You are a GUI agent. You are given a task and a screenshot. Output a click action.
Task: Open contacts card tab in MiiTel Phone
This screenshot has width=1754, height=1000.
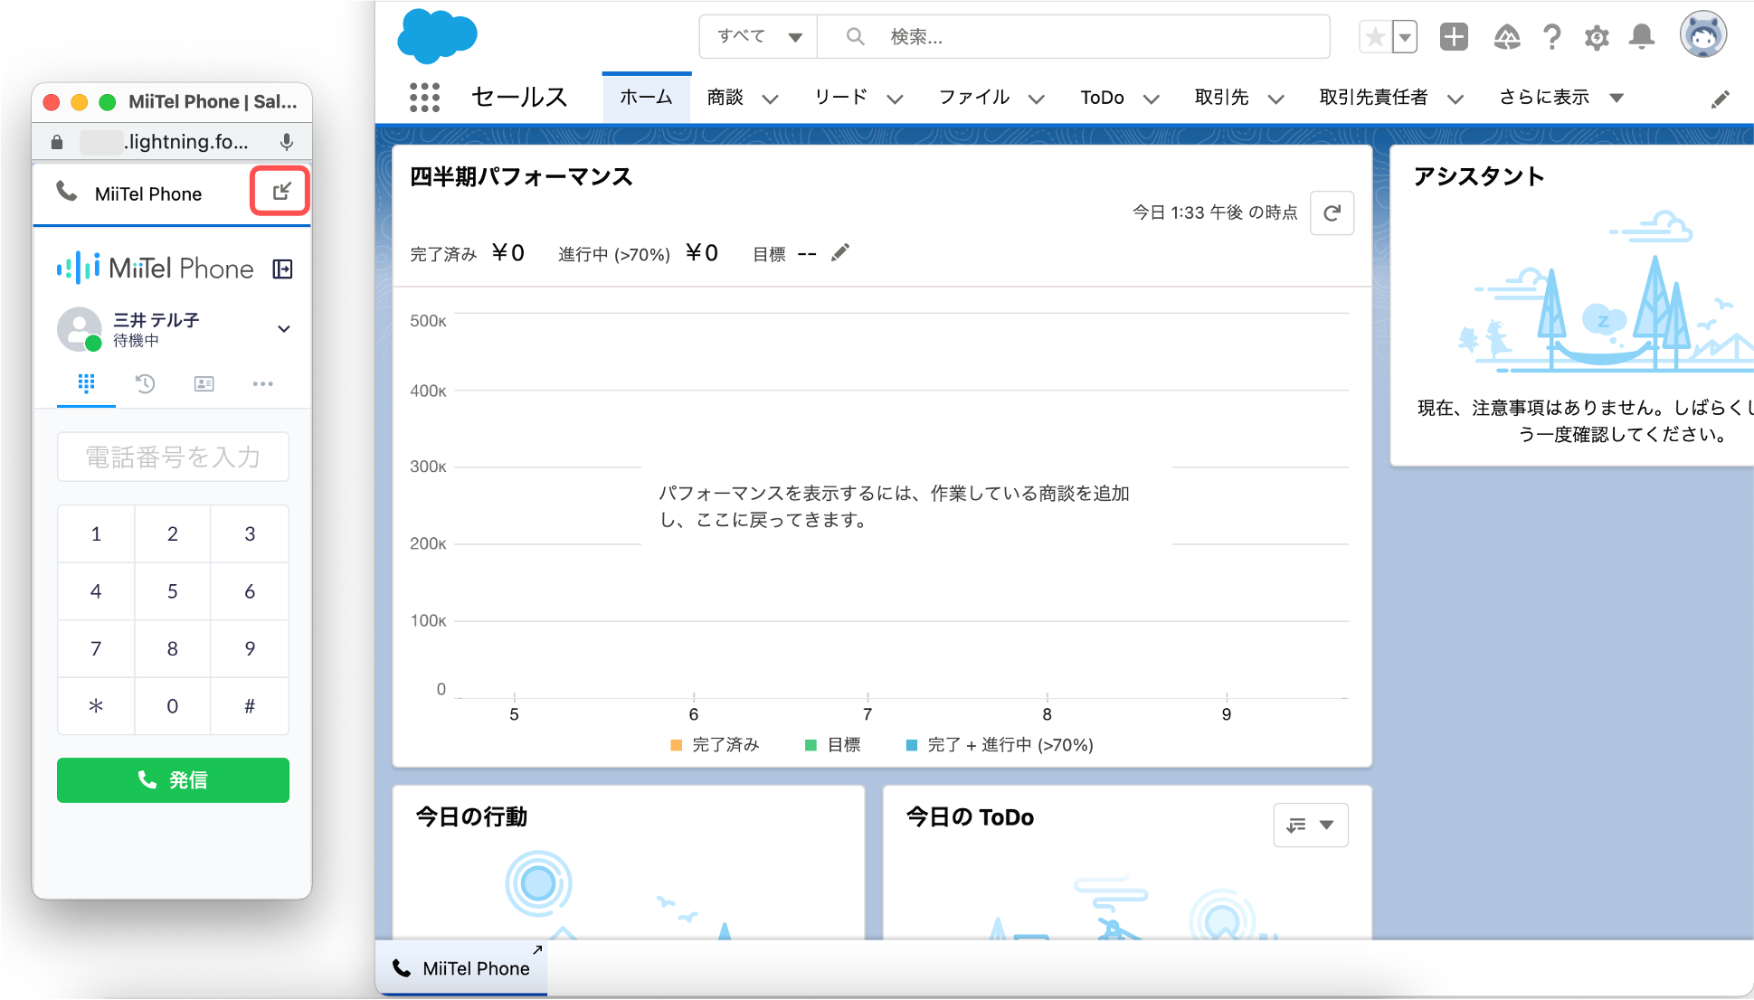204,384
